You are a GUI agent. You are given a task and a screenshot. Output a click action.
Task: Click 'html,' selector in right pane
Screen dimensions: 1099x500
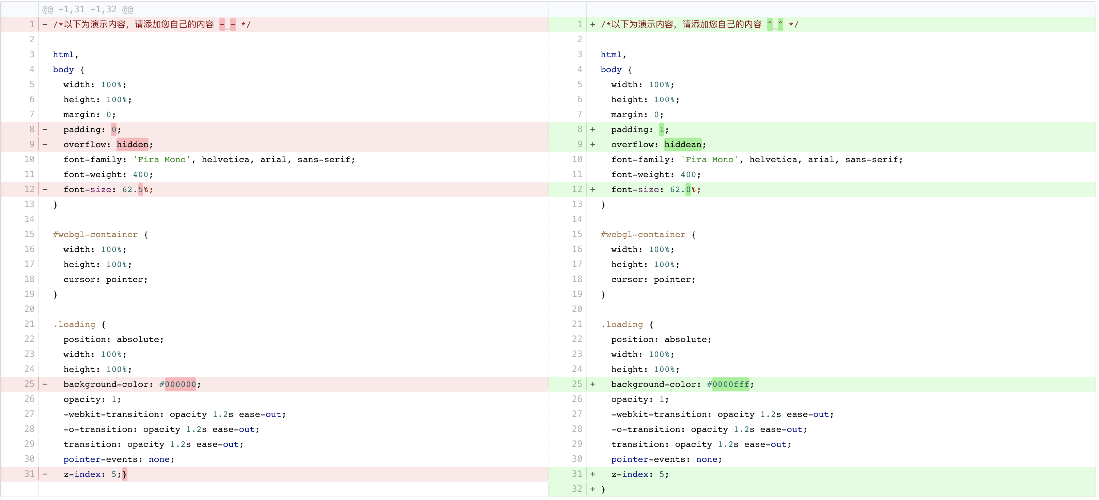click(614, 54)
